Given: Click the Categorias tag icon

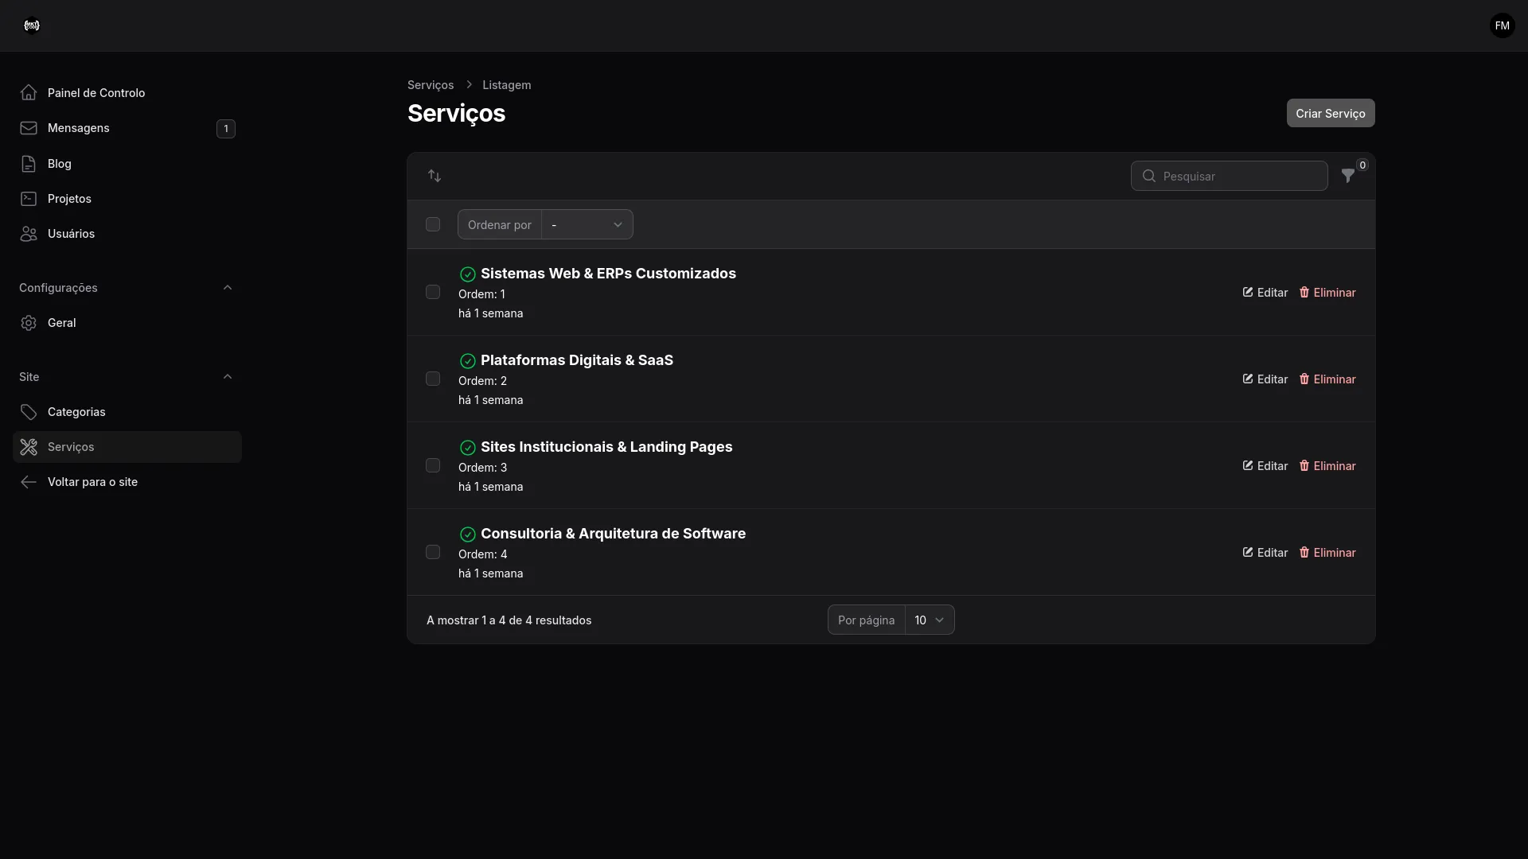Looking at the screenshot, I should 29,412.
